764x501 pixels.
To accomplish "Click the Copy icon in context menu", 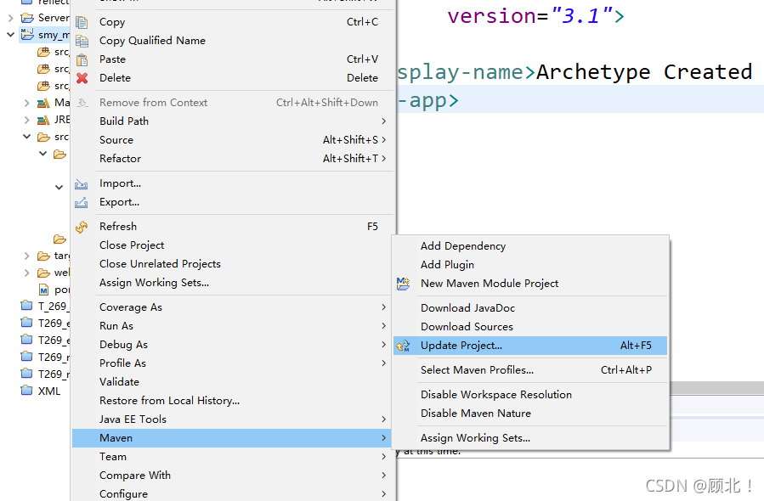I will pyautogui.click(x=82, y=22).
